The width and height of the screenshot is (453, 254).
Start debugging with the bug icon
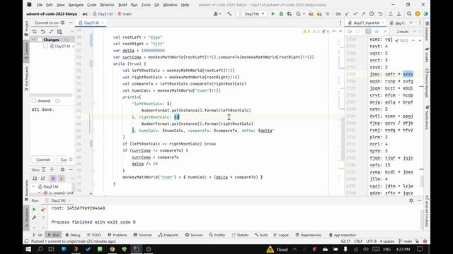click(281, 14)
